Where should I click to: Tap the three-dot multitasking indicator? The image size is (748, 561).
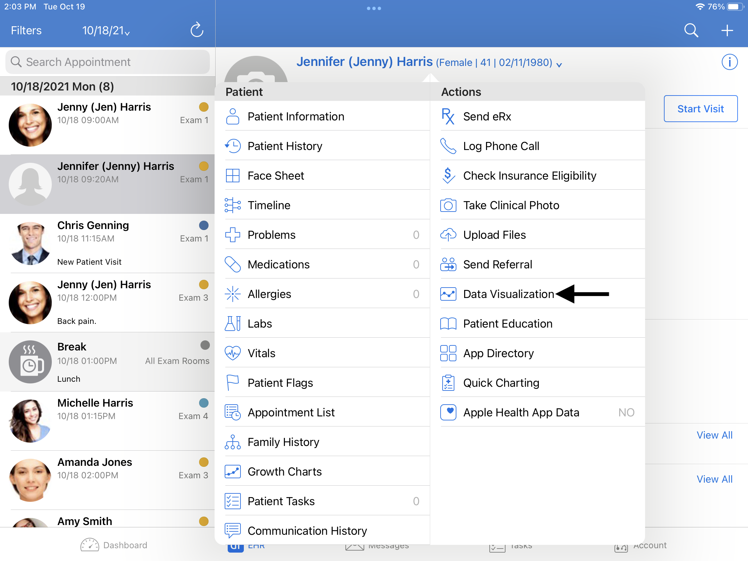[374, 8]
